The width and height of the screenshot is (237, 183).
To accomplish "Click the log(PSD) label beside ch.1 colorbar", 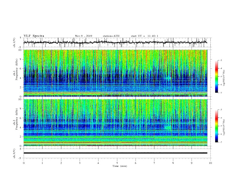I will pyautogui.click(x=224, y=78).
